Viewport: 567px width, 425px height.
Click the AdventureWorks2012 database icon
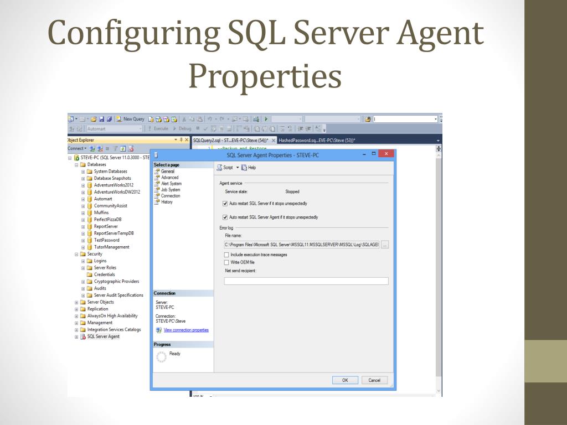tap(89, 185)
